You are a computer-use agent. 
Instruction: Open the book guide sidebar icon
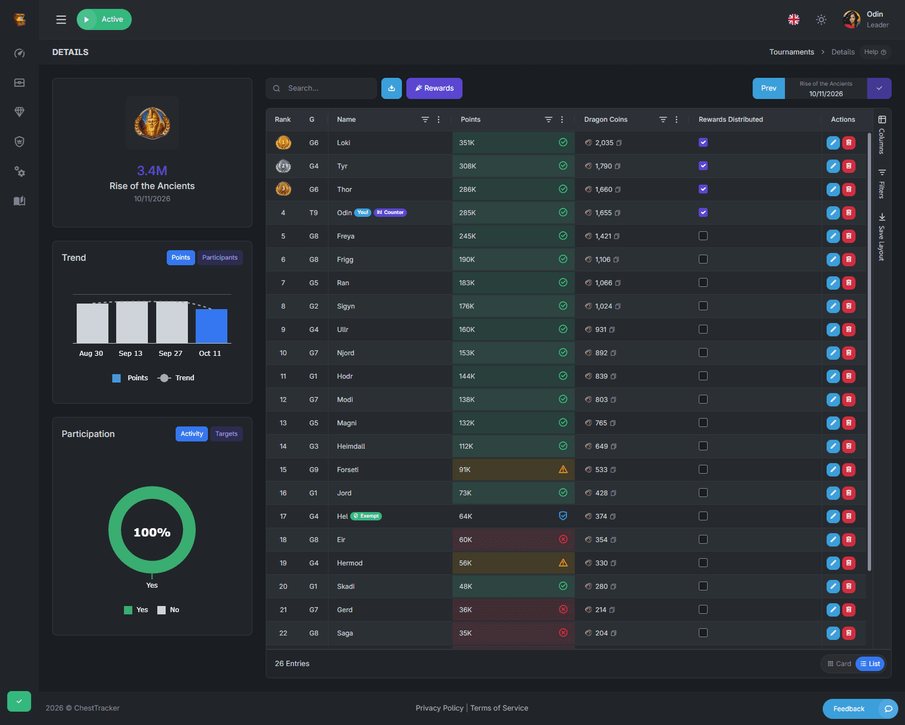(x=19, y=201)
